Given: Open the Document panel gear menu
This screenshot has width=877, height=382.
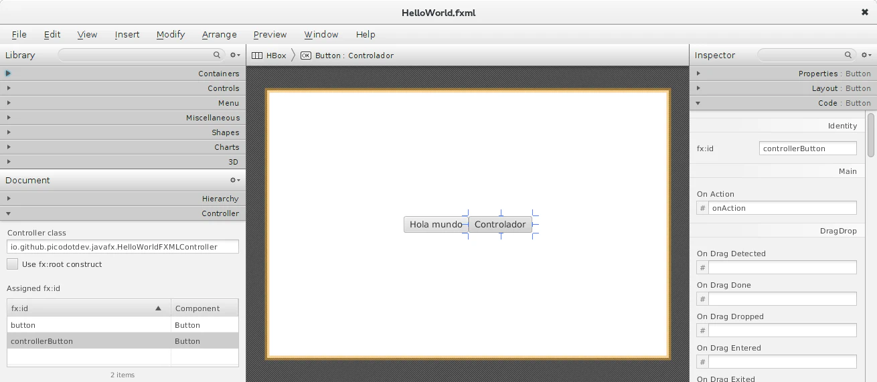Looking at the screenshot, I should [234, 180].
